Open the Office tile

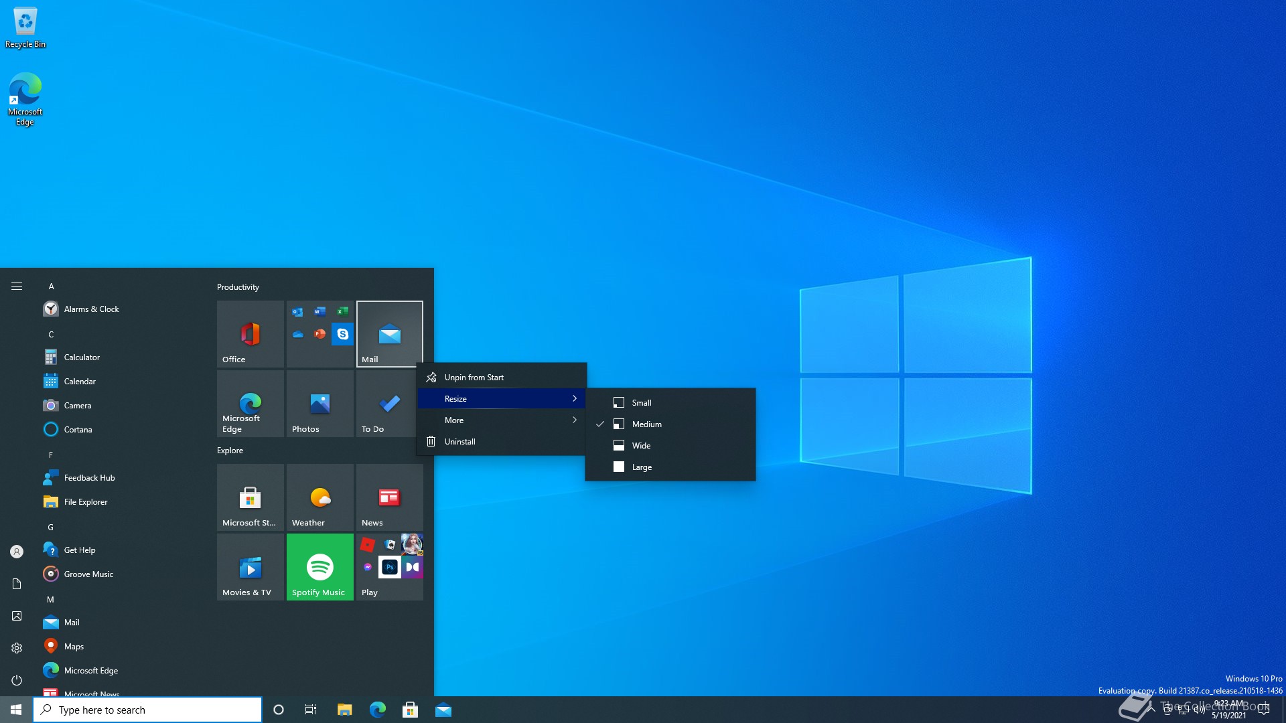click(x=251, y=334)
